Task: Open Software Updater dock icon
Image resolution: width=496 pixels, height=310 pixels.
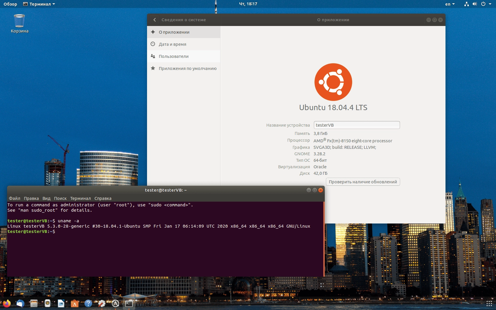Action: pyautogui.click(x=115, y=303)
